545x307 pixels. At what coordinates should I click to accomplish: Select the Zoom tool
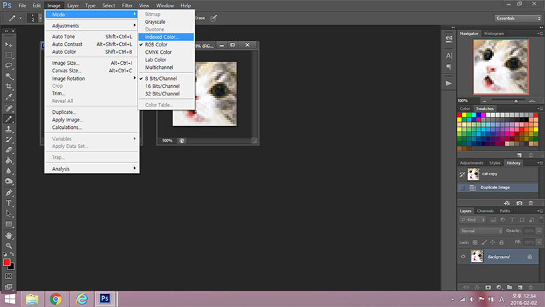click(x=9, y=246)
